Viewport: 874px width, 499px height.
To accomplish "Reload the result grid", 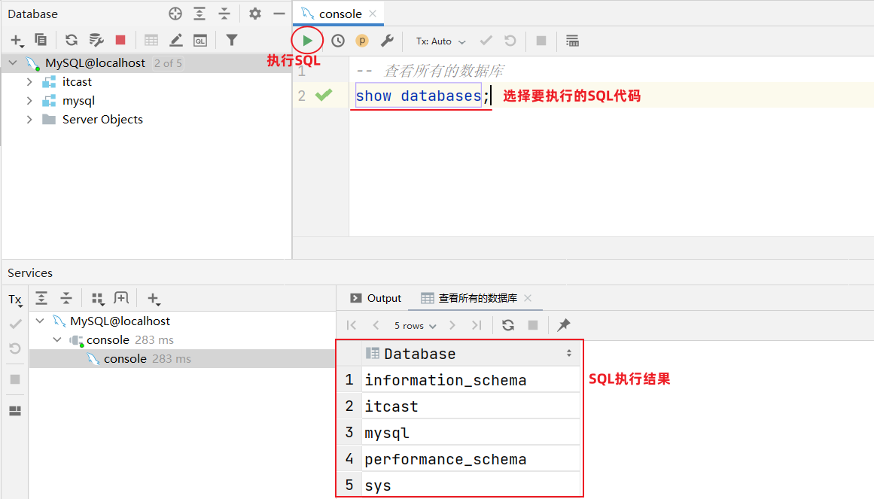I will click(x=508, y=325).
